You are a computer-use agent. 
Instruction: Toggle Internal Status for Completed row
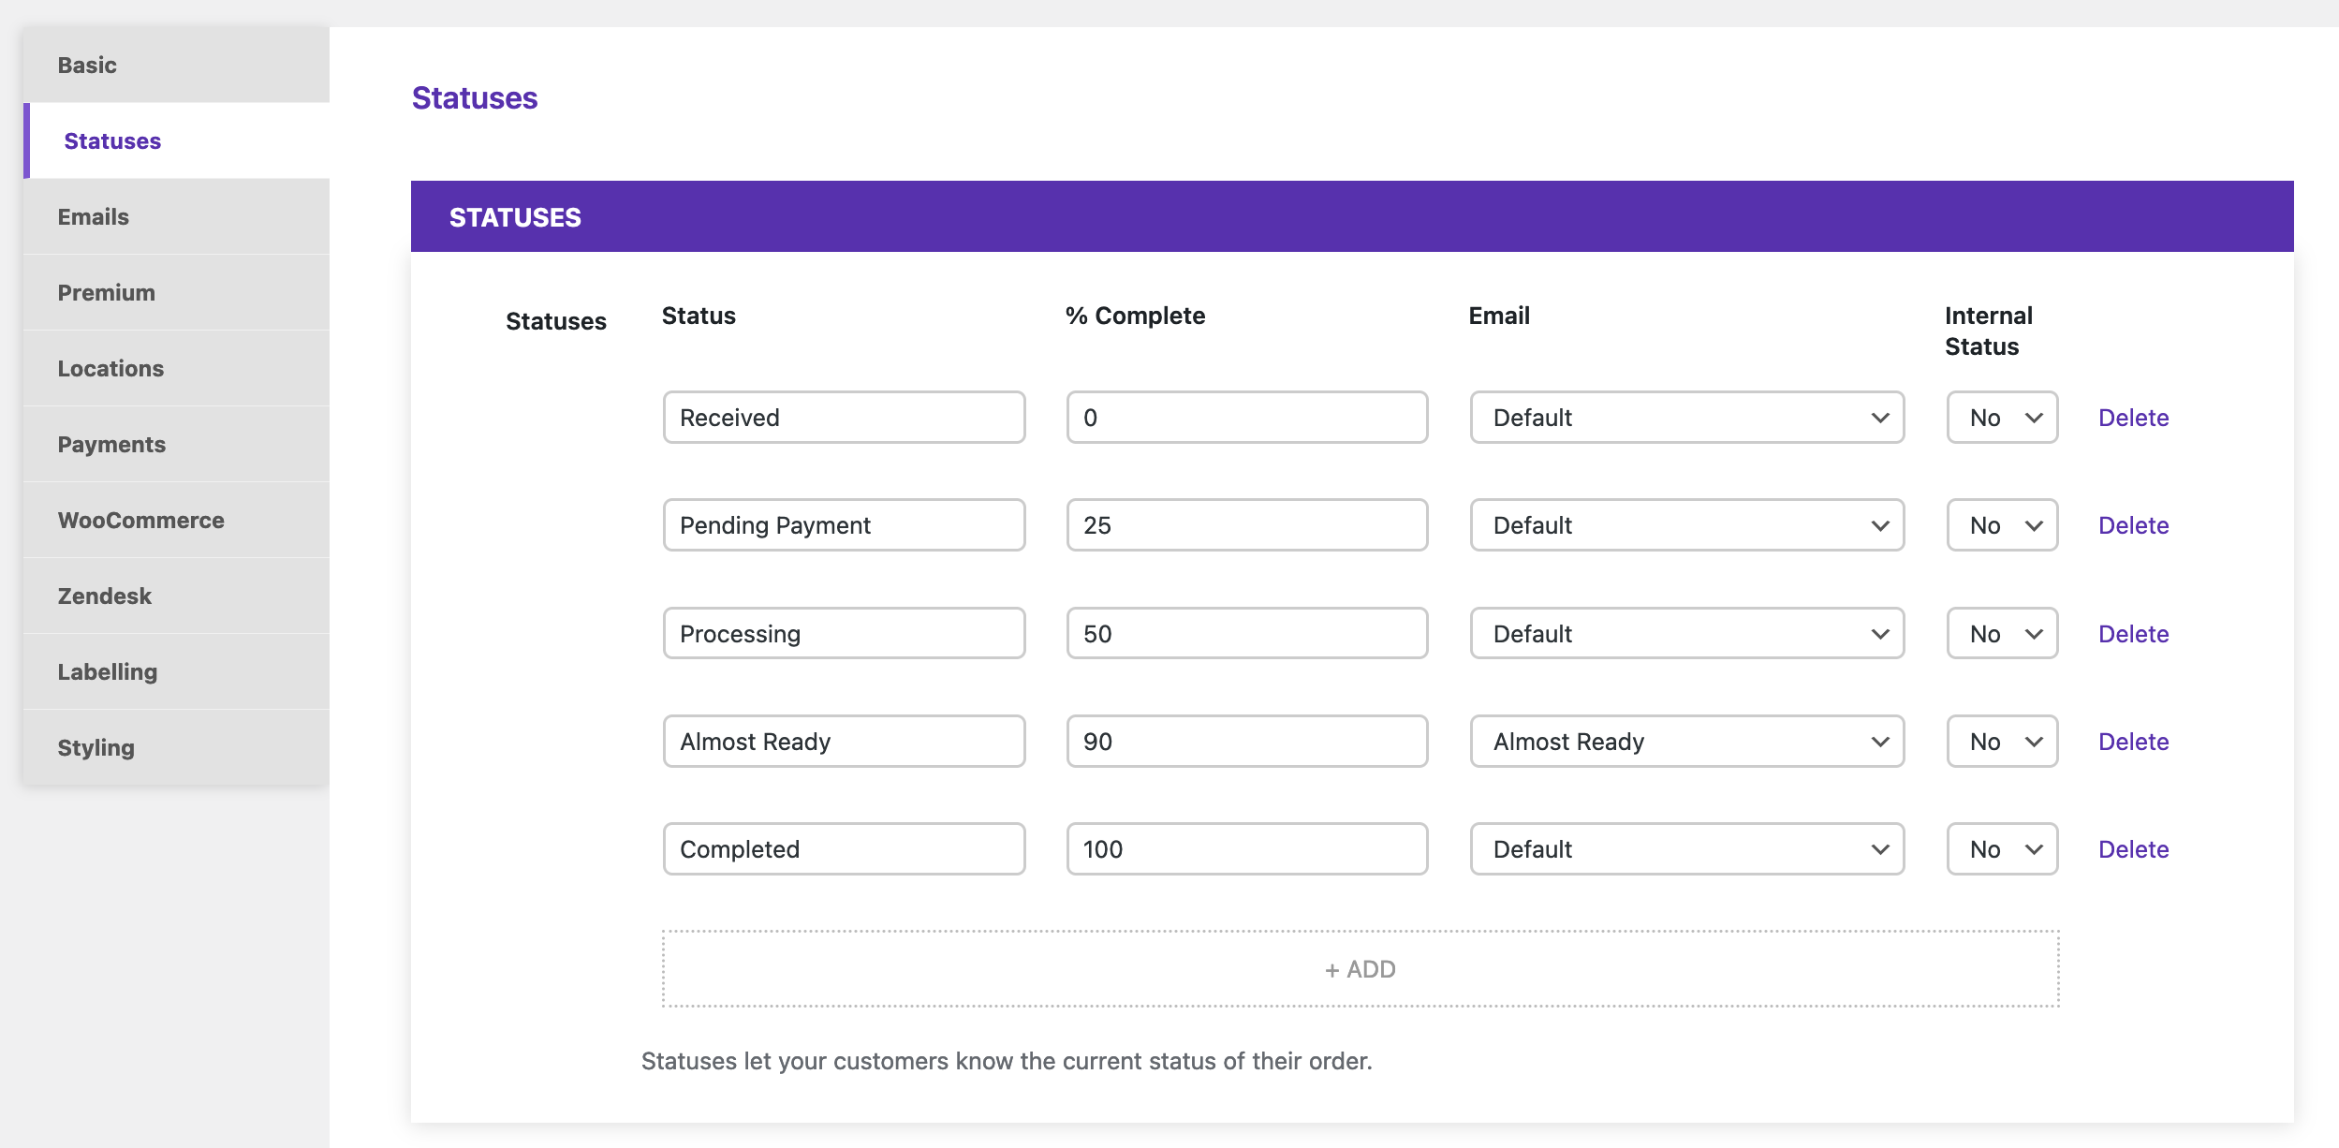point(1999,848)
